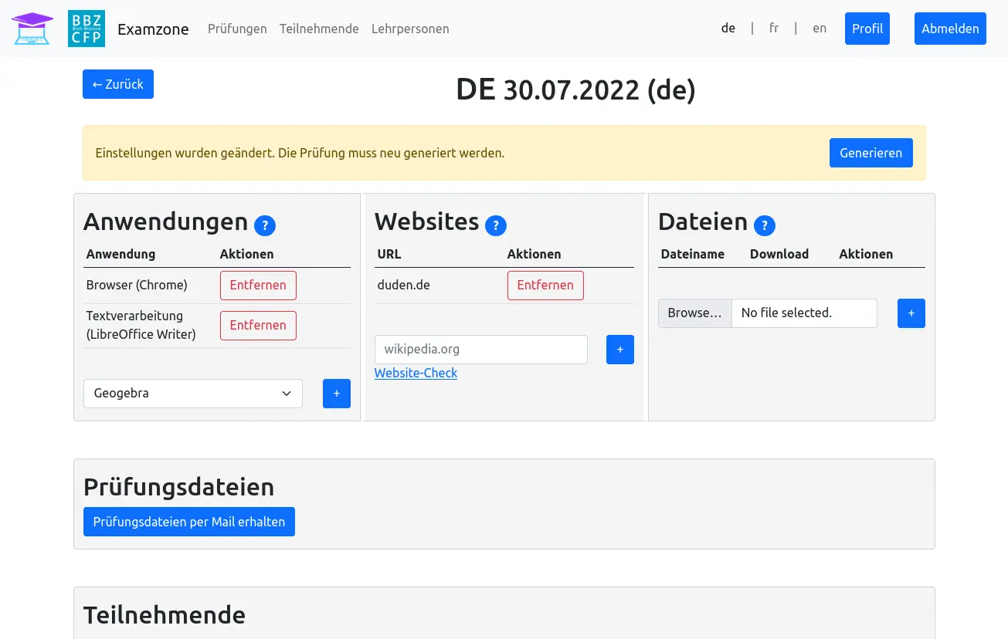Click Browse… to choose a file
1008x639 pixels.
[694, 313]
